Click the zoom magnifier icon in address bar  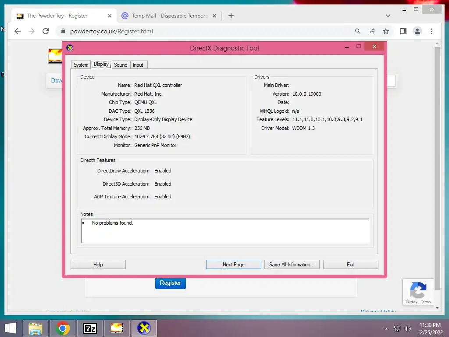358,31
